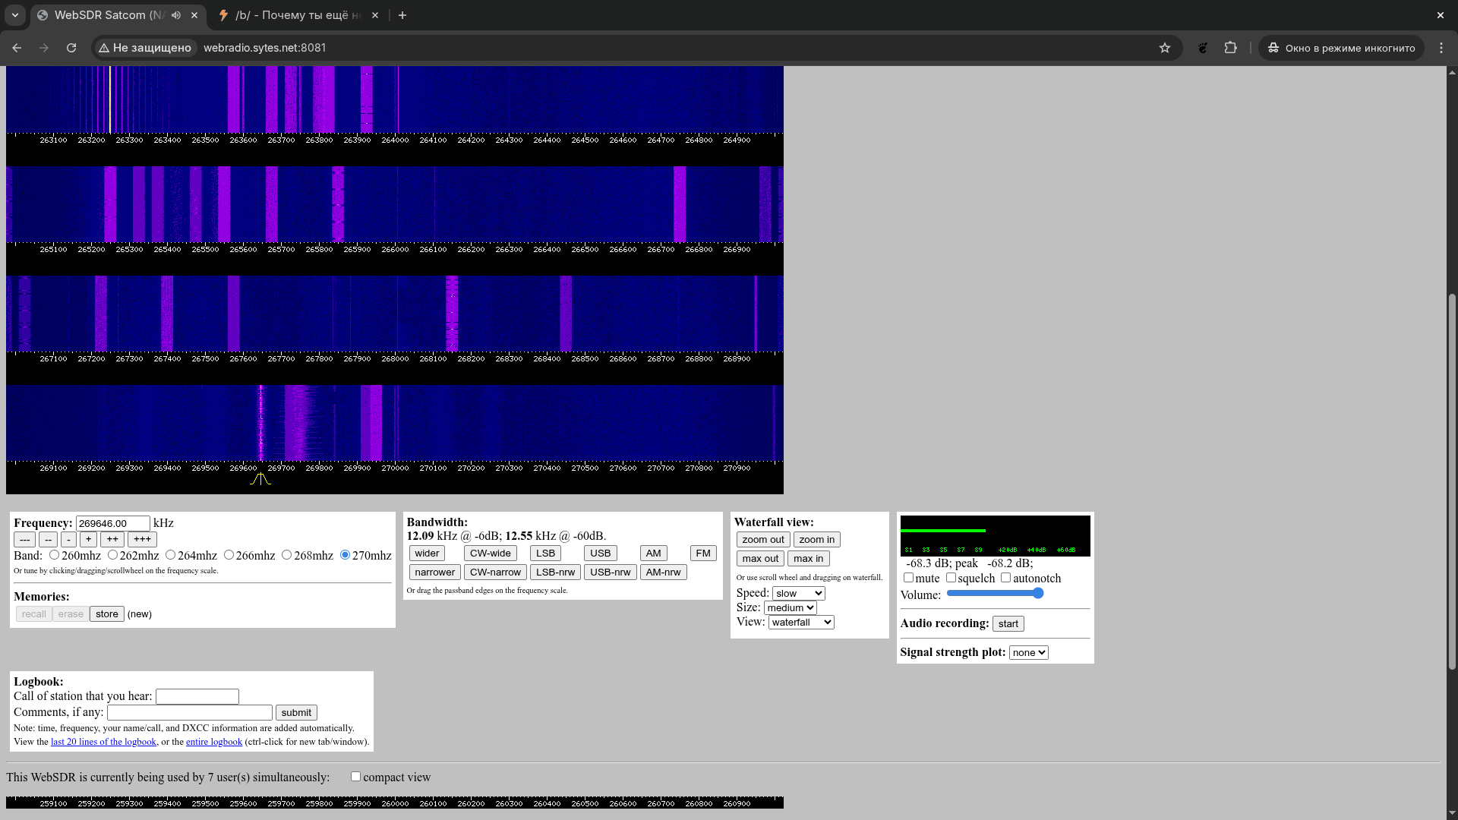Click the bookmark star icon
The width and height of the screenshot is (1458, 820).
[x=1164, y=48]
